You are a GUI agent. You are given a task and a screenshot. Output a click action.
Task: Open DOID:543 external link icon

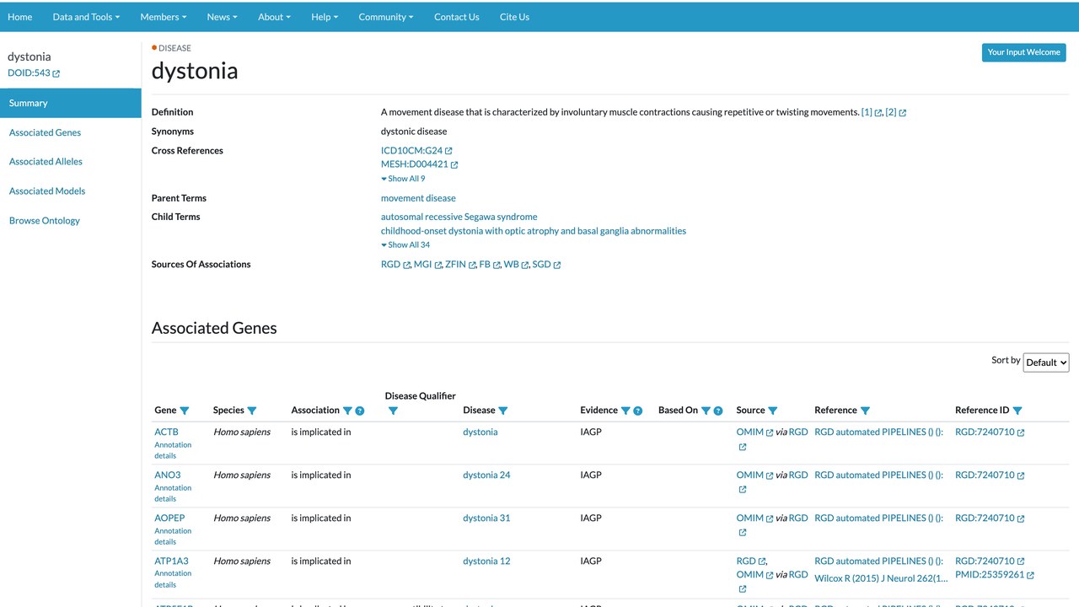pos(56,73)
